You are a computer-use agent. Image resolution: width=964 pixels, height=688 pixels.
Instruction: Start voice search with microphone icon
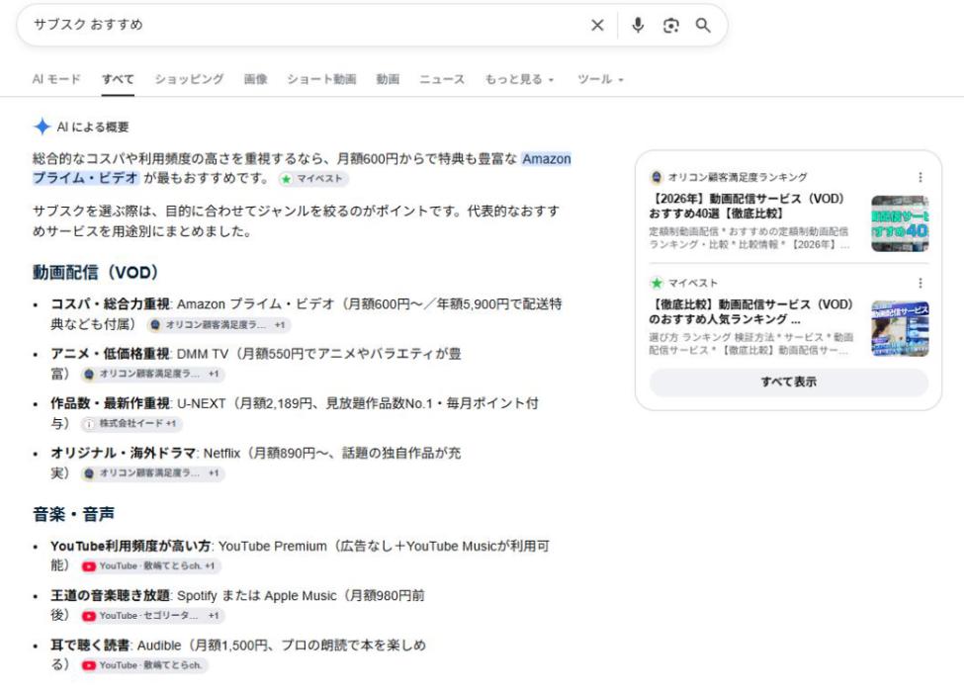click(638, 26)
